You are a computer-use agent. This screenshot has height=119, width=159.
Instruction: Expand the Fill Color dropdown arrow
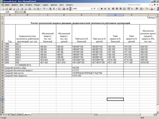[x=149, y=9]
